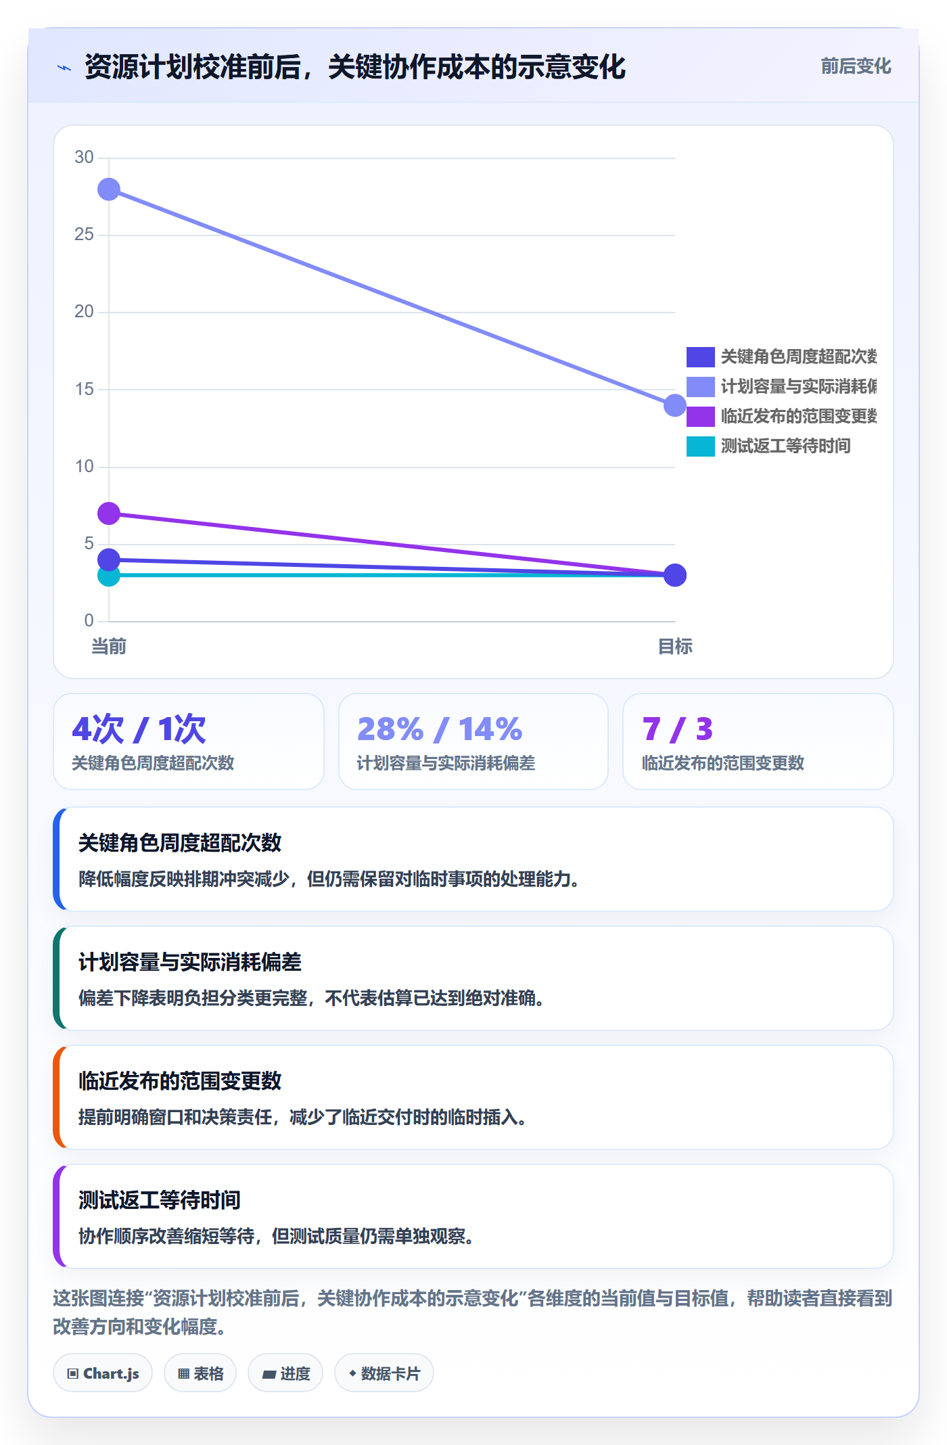This screenshot has height=1445, width=947.
Task: Select the Chart.js chip
Action: pos(103,1373)
